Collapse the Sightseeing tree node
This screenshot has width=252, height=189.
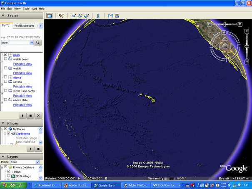5,134
